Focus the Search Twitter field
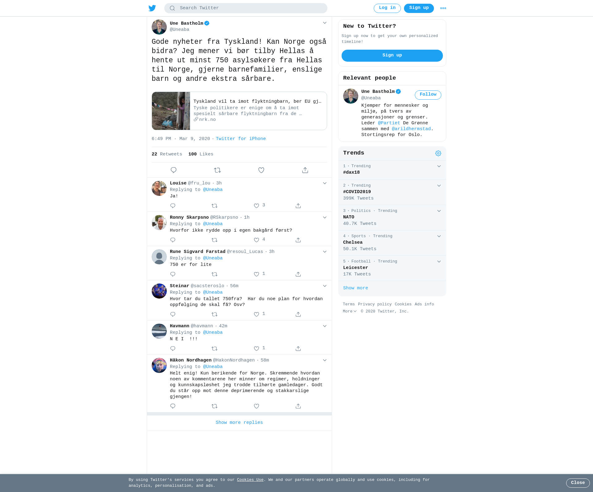The height and width of the screenshot is (492, 593). tap(246, 8)
